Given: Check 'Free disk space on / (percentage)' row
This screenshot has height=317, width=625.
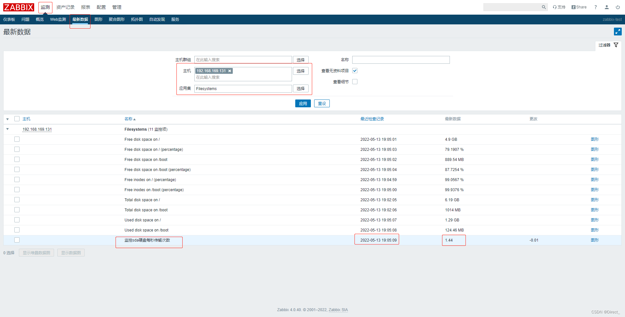Looking at the screenshot, I should coord(17,149).
